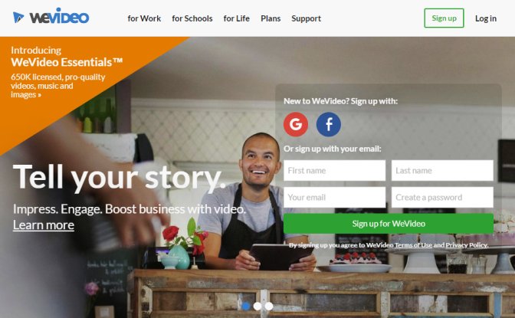Open the Terms of Use link
This screenshot has width=515, height=318.
(413, 245)
